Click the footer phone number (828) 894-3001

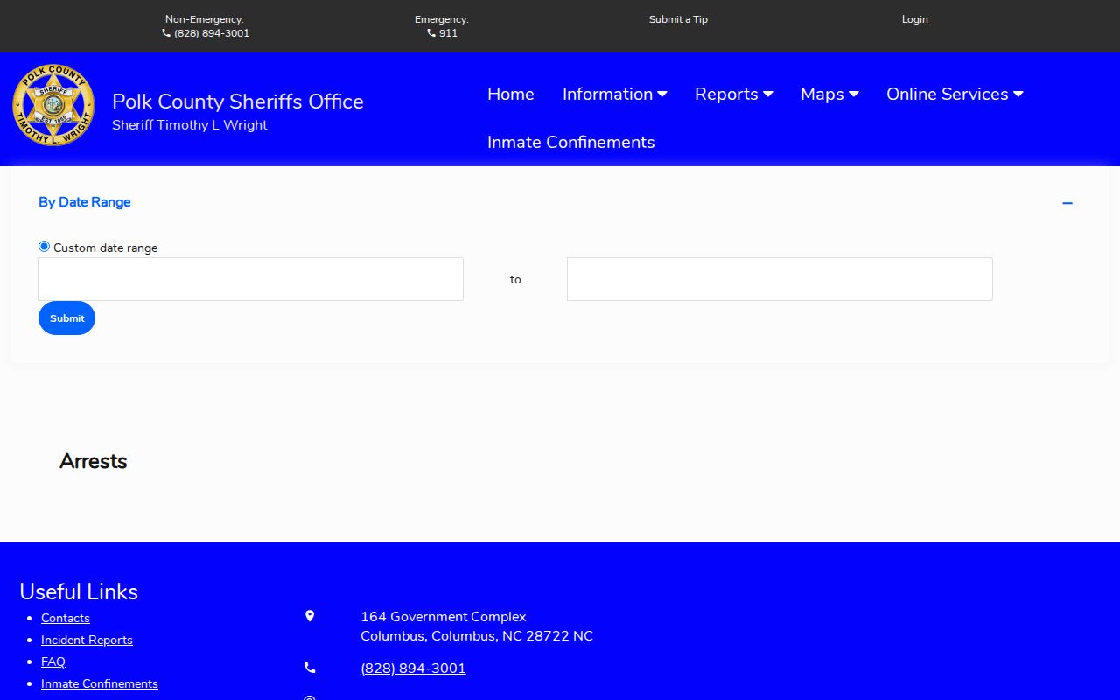tap(413, 668)
